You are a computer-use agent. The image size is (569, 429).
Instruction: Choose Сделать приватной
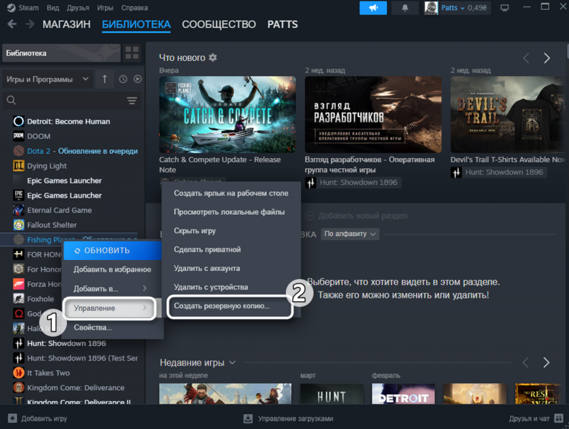pyautogui.click(x=207, y=250)
